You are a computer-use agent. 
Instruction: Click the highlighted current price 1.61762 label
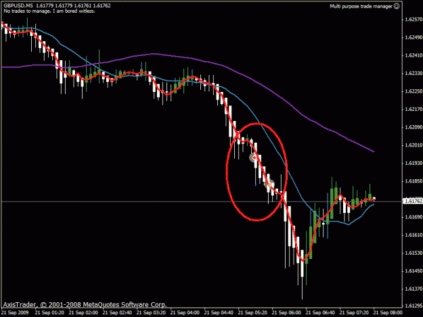[413, 201]
